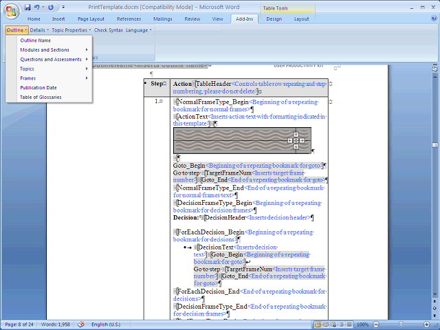
Task: Switch to Print Layout view
Action: point(318,324)
